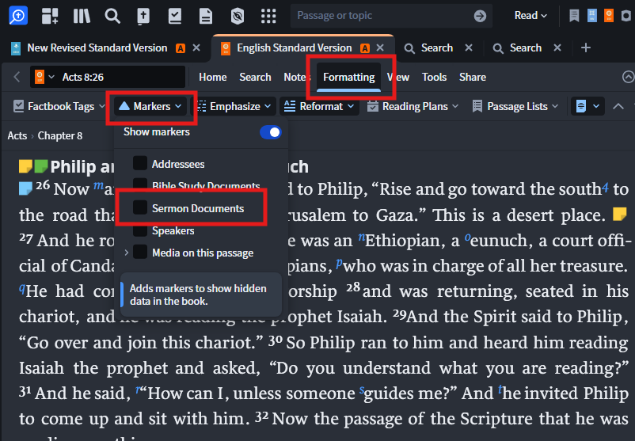The width and height of the screenshot is (635, 441).
Task: Check the Speakers checkbox
Action: point(140,230)
